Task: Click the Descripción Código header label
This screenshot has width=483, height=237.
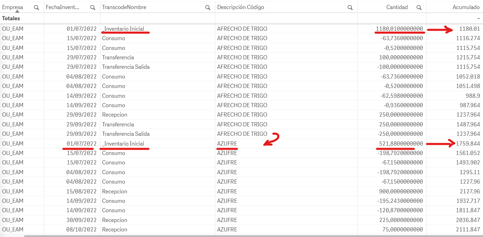Action: click(x=240, y=7)
